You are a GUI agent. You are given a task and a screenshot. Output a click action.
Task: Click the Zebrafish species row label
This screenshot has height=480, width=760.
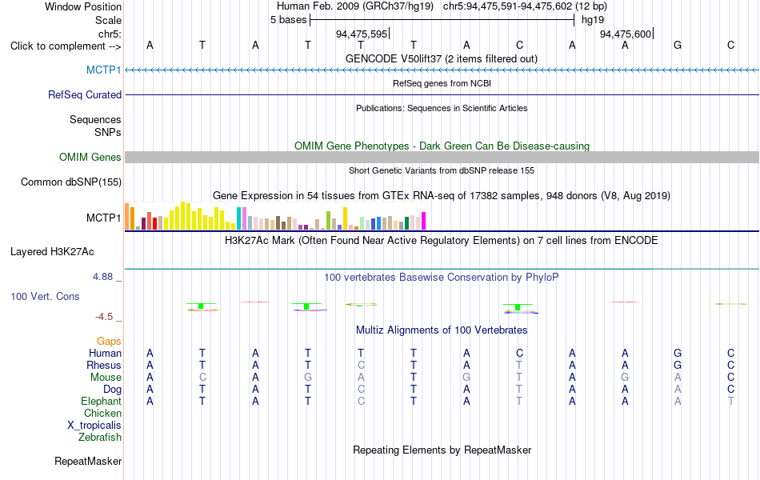pos(100,437)
